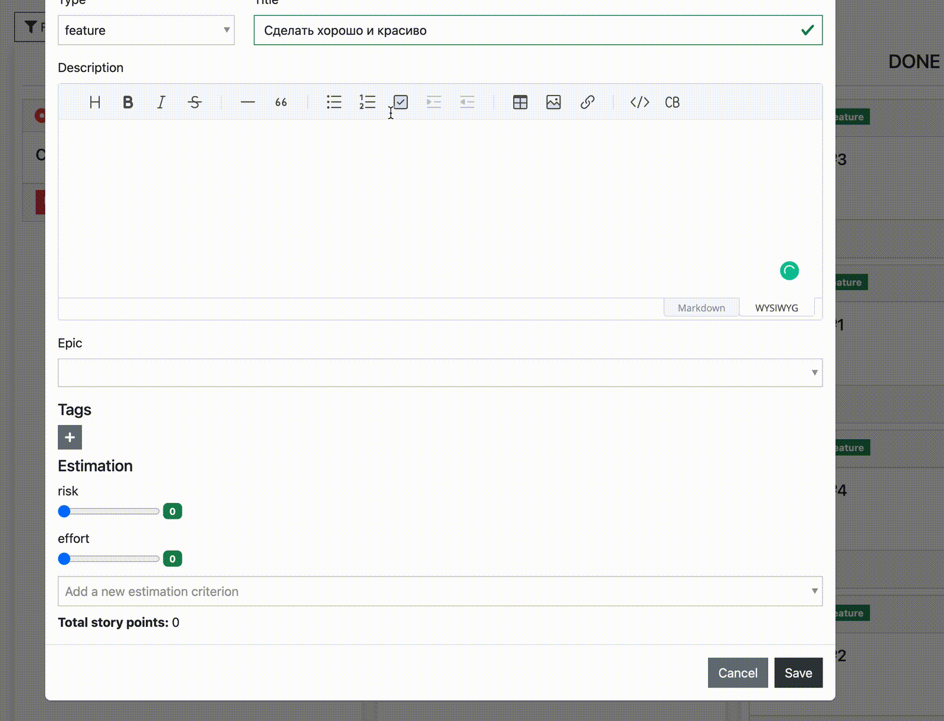Open Add a new estimation criterion dropdown
This screenshot has height=721, width=944.
440,591
